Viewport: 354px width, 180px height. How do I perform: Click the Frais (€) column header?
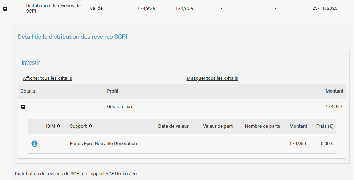click(x=325, y=126)
